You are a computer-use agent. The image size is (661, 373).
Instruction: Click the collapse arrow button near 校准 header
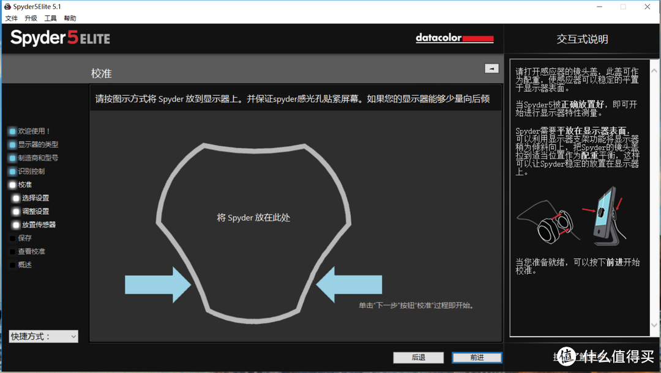[x=491, y=68]
